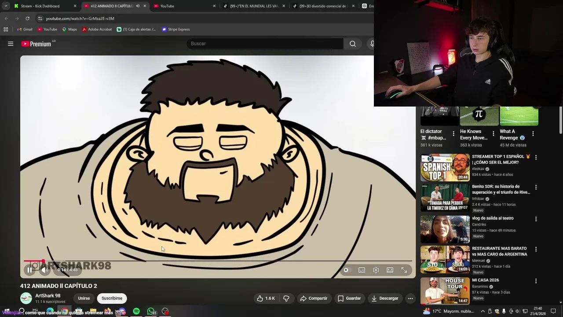
Task: Click the sidebar scrollbar thumb
Action: 560,119
